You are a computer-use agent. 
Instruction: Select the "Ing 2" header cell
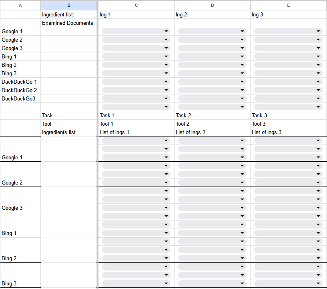[x=212, y=15]
